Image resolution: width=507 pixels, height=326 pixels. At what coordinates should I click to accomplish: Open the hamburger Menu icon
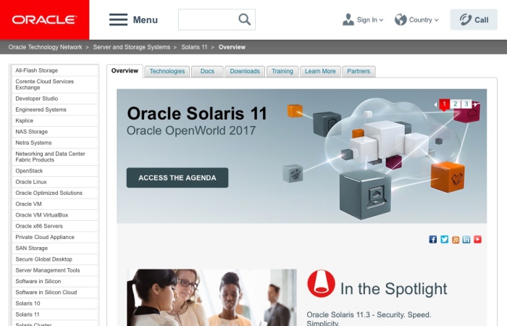(x=118, y=20)
